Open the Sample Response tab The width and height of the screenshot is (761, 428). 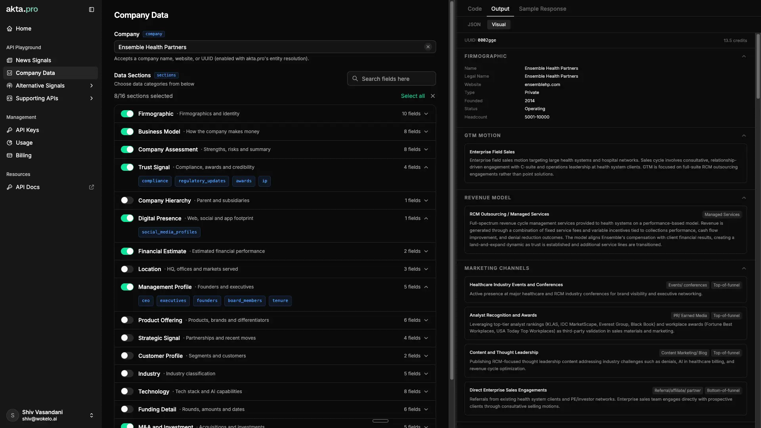pos(543,9)
